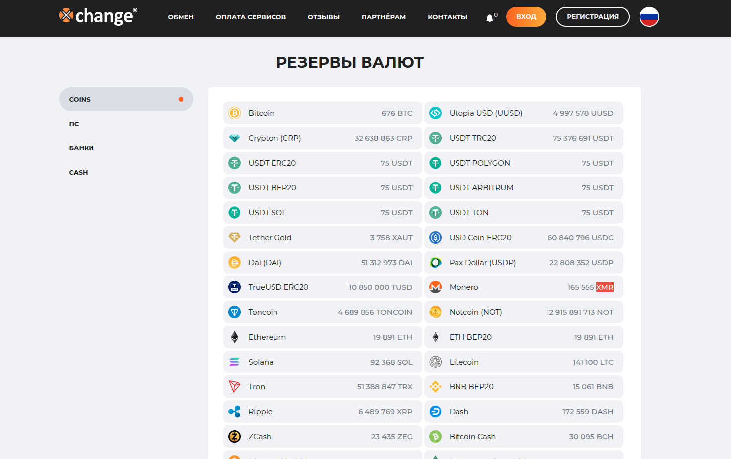Click the USDT TON icon
The width and height of the screenshot is (731, 459).
click(436, 213)
